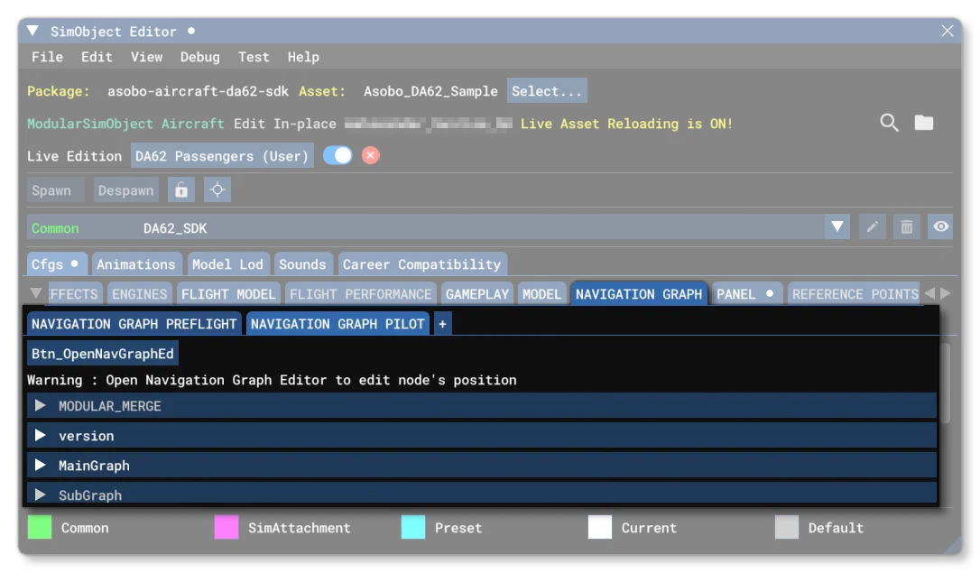Add new navigation graph with plus button
This screenshot has height=573, width=980.
(442, 324)
